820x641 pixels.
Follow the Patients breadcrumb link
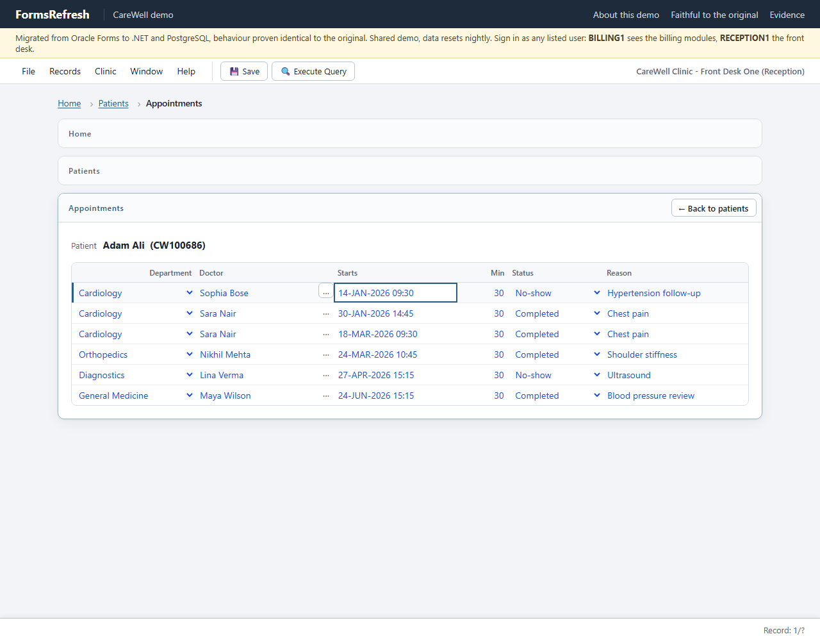[113, 103]
